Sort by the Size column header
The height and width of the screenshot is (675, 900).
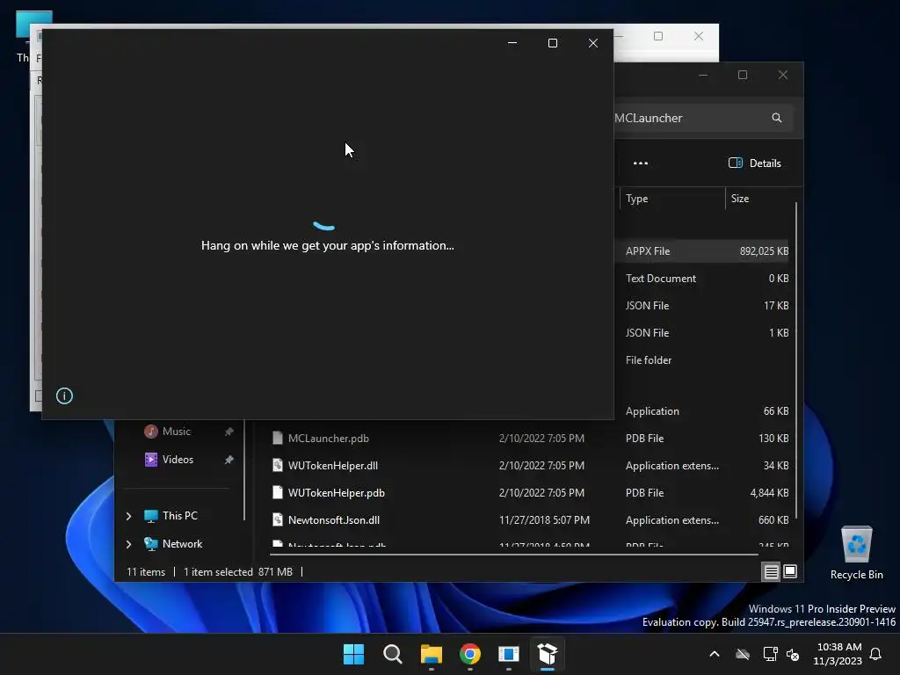click(x=760, y=198)
